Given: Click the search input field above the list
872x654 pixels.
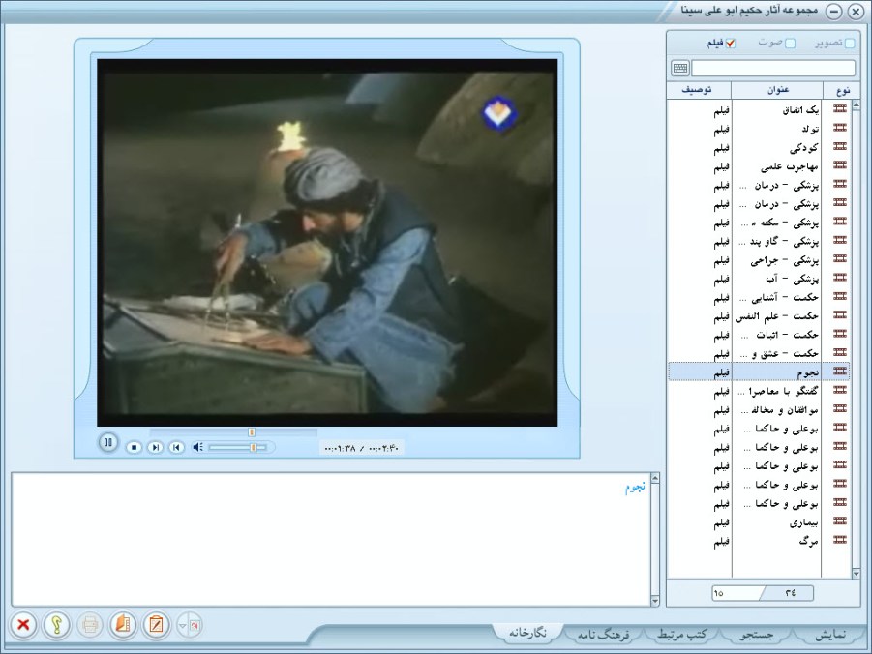Looking at the screenshot, I should [x=774, y=69].
